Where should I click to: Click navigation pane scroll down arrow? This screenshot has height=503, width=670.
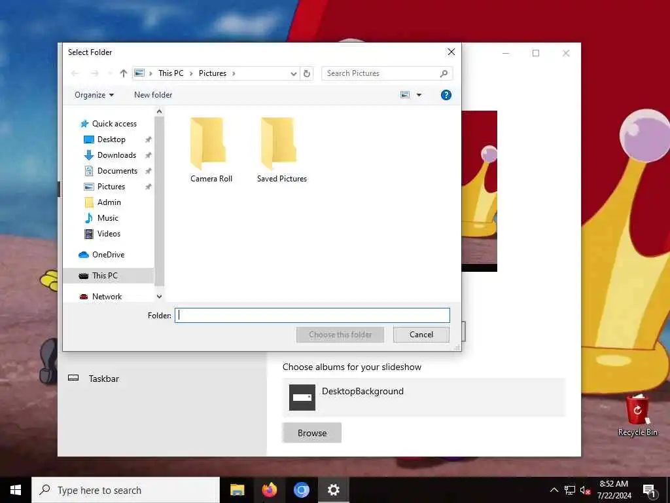(x=160, y=297)
